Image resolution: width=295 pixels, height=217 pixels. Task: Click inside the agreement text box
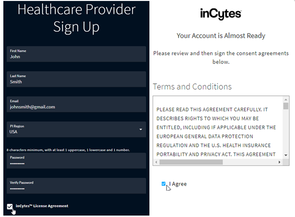[x=217, y=129]
